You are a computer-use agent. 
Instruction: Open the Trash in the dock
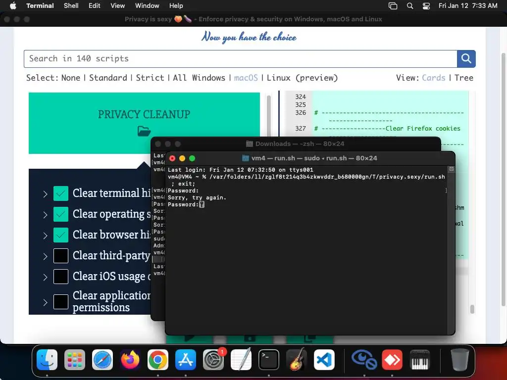459,360
